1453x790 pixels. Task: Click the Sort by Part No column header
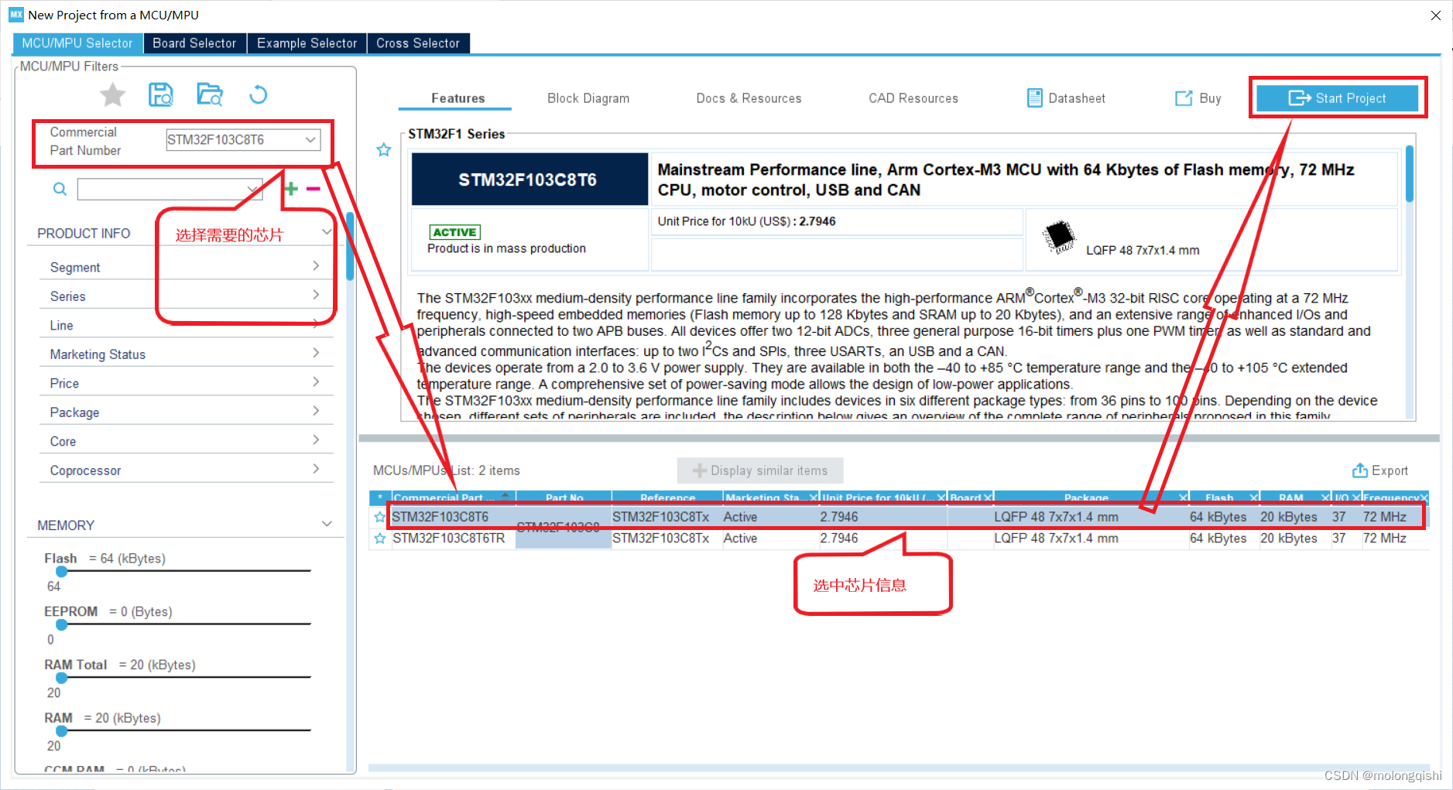564,498
